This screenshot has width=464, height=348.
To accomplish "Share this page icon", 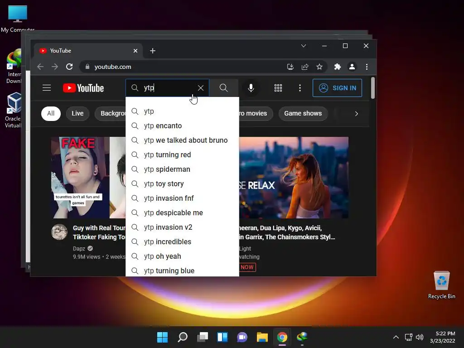I will pos(305,67).
